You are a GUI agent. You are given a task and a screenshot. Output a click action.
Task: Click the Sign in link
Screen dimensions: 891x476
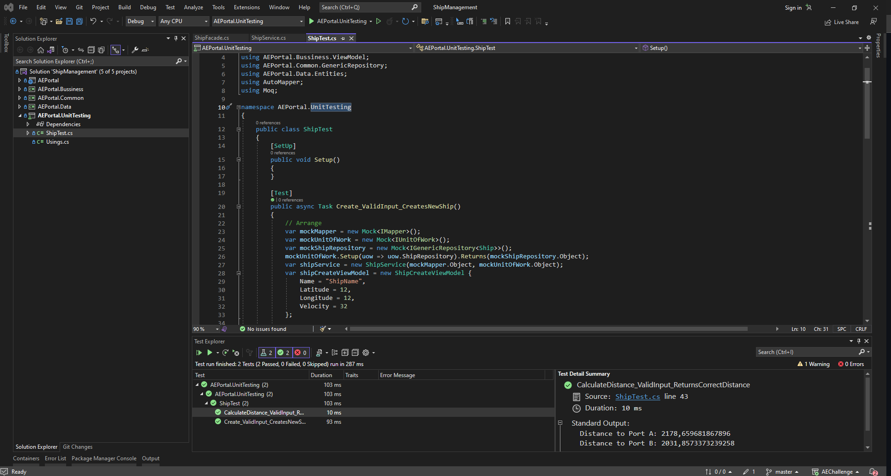pyautogui.click(x=794, y=7)
